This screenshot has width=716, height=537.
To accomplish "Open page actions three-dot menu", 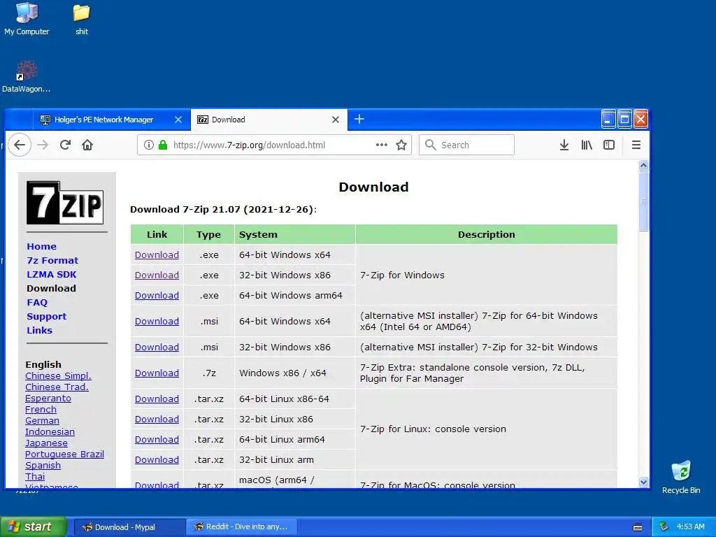I will pyautogui.click(x=381, y=145).
